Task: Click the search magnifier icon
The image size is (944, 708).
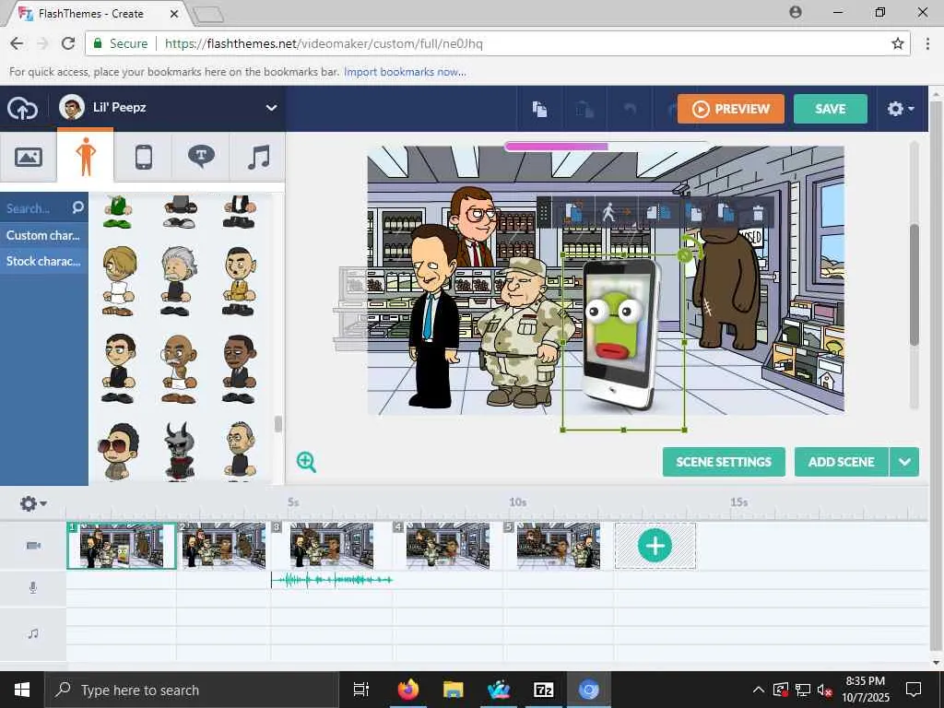Action: coord(77,207)
